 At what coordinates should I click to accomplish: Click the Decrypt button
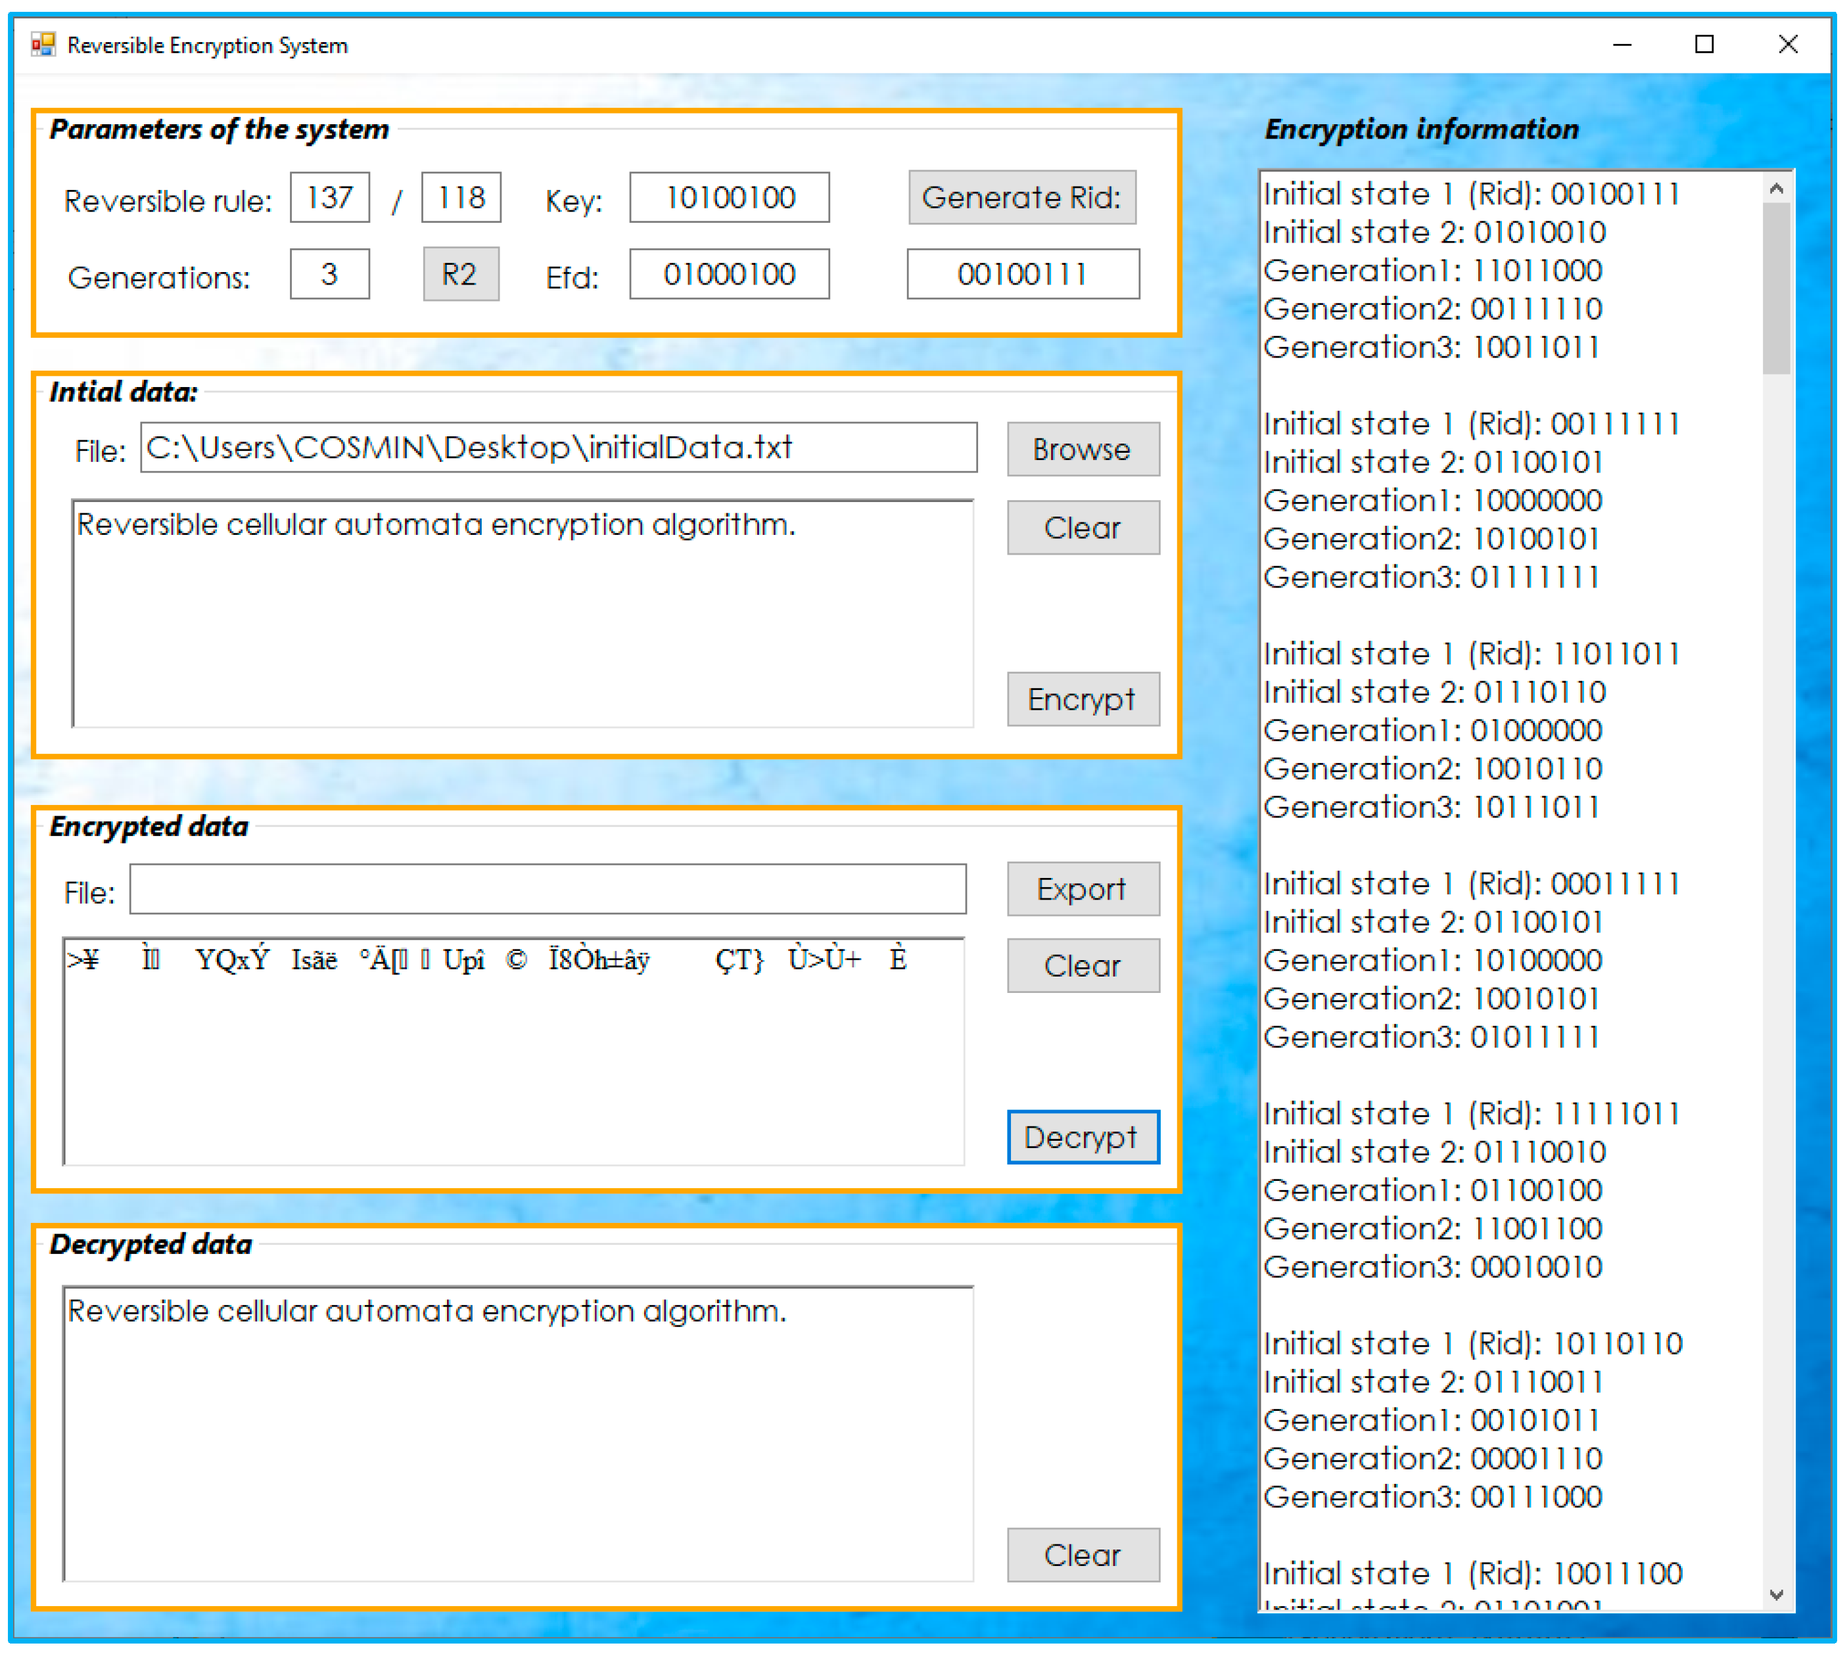(x=1083, y=1136)
